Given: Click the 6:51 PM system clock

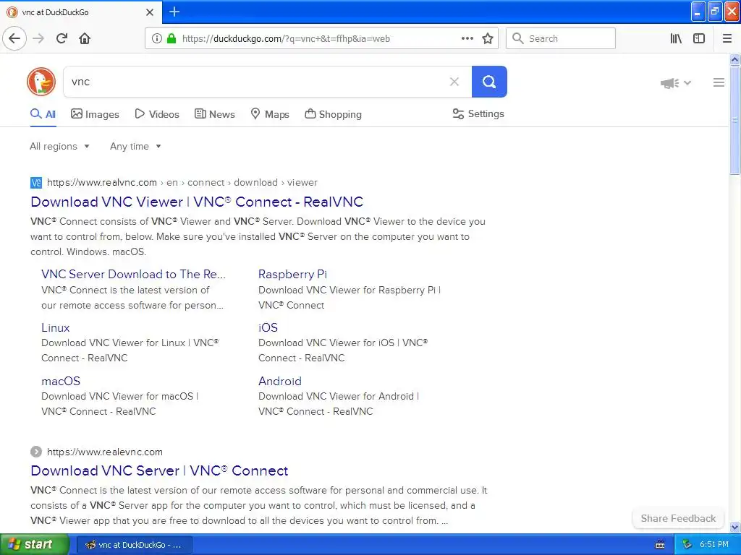Looking at the screenshot, I should [x=714, y=545].
